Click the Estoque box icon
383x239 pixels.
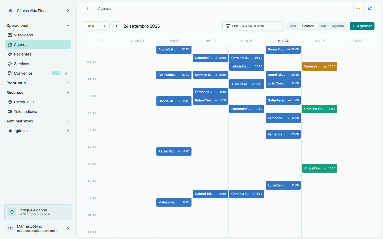point(10,102)
